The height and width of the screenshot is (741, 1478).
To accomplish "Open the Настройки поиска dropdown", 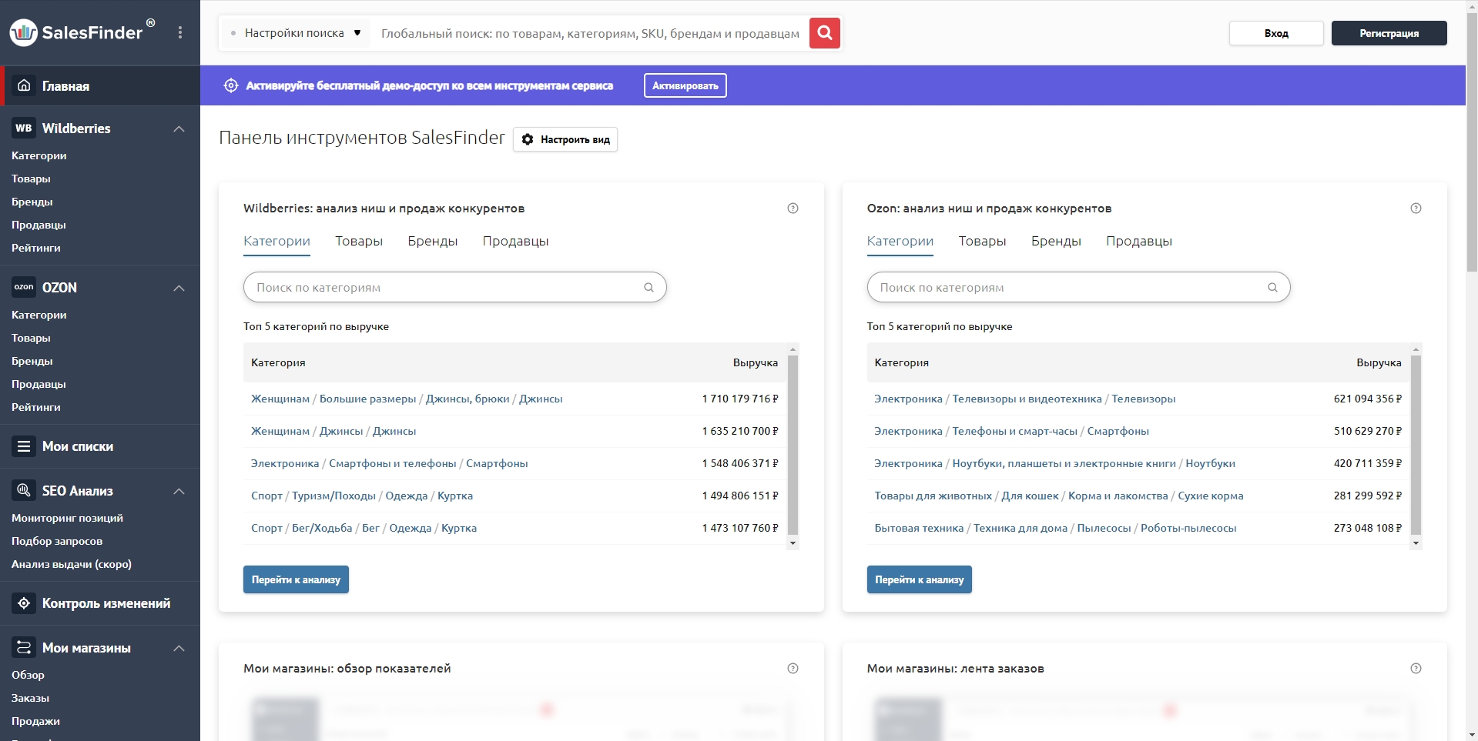I will click(295, 33).
